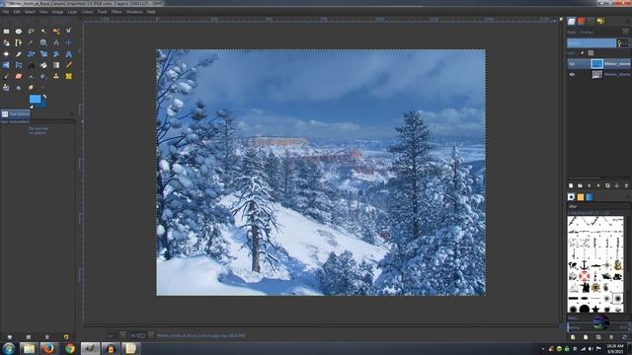632x355 pixels.
Task: Open the status bar unit dropdown
Action: pyautogui.click(x=122, y=335)
